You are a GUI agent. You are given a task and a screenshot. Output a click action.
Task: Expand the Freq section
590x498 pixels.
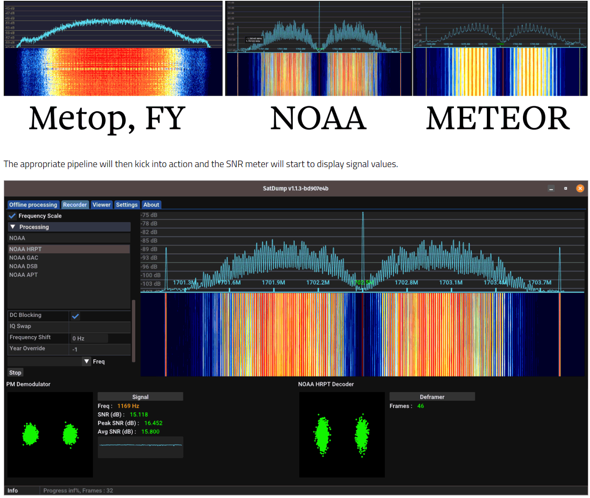coord(86,361)
